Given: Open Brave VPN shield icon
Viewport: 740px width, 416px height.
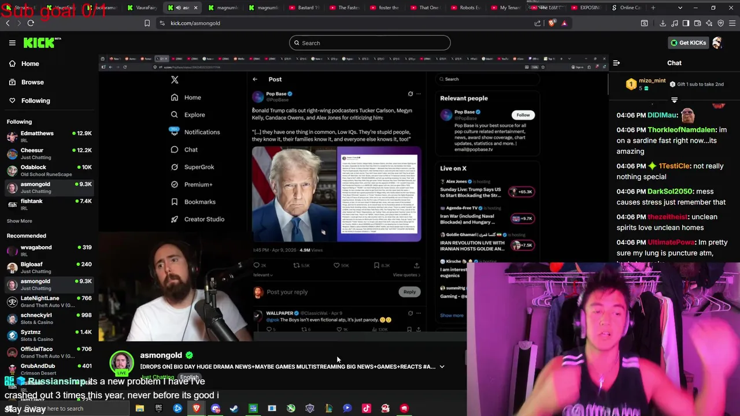Looking at the screenshot, I should (x=720, y=23).
